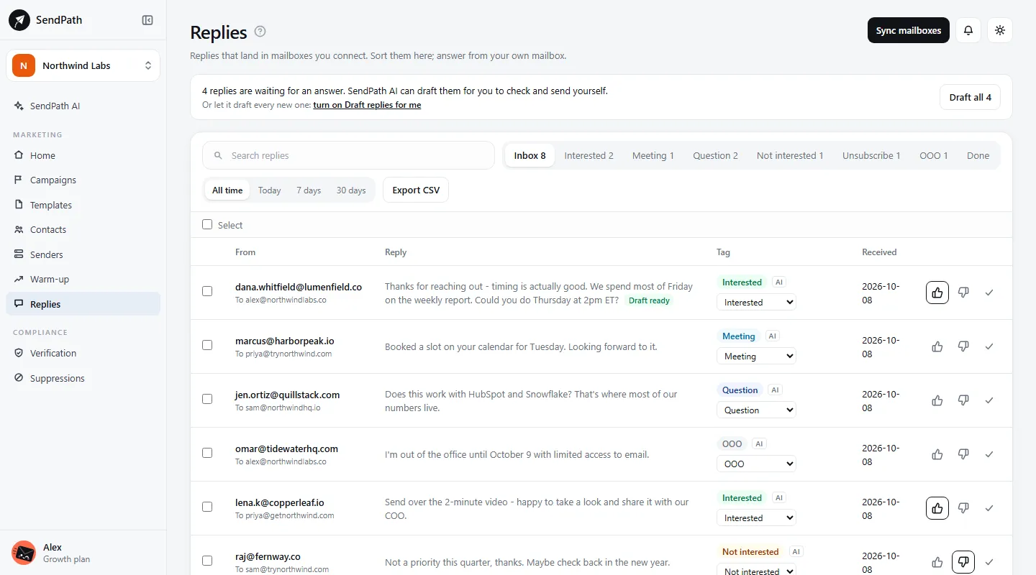Screen dimensions: 1036x575
Task: Open tag dropdown for dana.whitfield reply
Action: 756,303
